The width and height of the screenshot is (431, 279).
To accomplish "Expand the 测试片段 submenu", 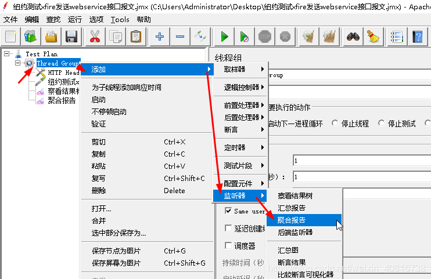I will point(240,165).
